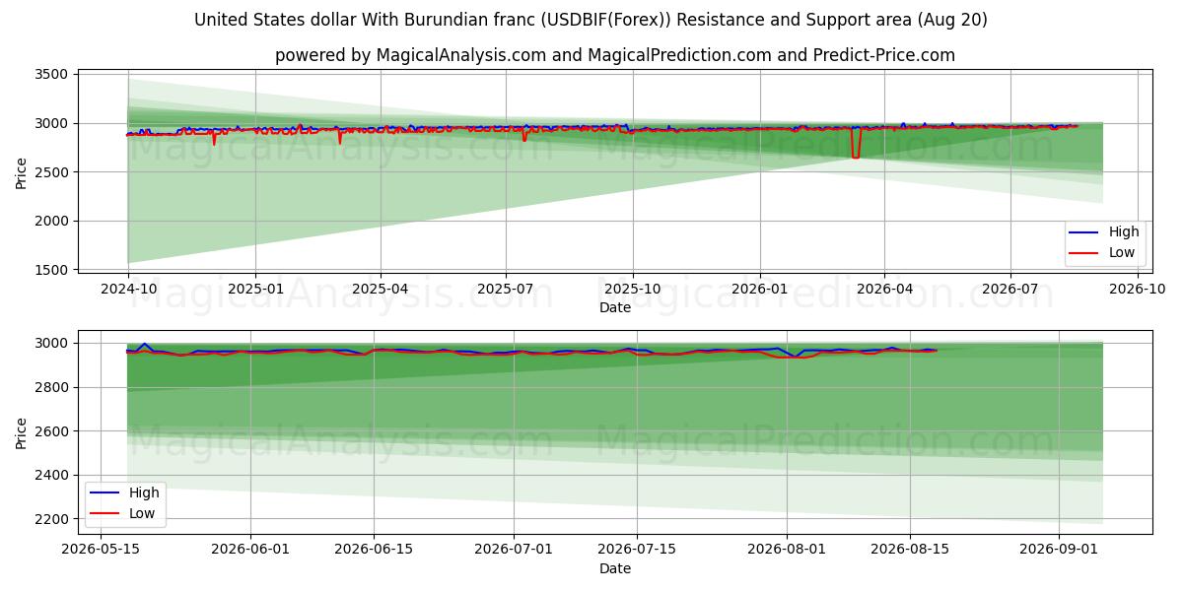Image resolution: width=1183 pixels, height=591 pixels.
Task: Click the upper chart 'Date' axis label
Action: click(615, 308)
